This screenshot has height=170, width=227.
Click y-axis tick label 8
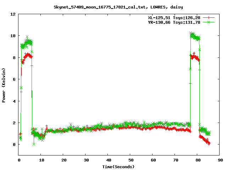(x=14, y=57)
